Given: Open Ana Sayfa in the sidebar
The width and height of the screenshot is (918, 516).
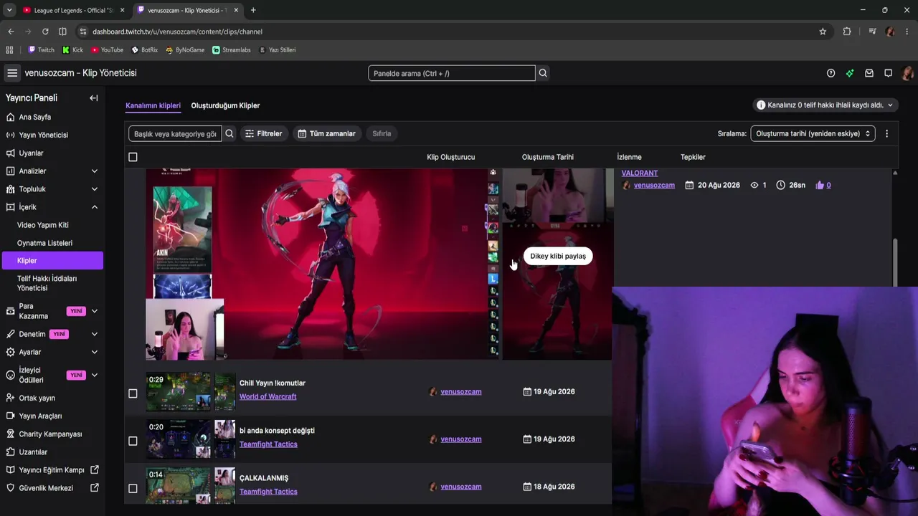Looking at the screenshot, I should coord(34,117).
